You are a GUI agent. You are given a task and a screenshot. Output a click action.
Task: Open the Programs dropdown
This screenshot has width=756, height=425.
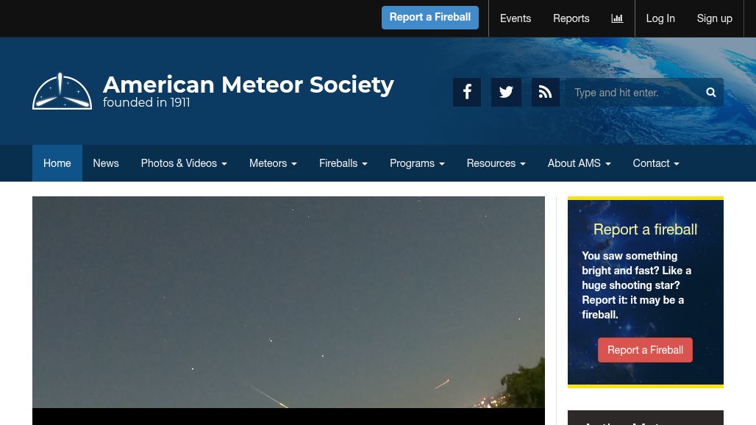417,162
